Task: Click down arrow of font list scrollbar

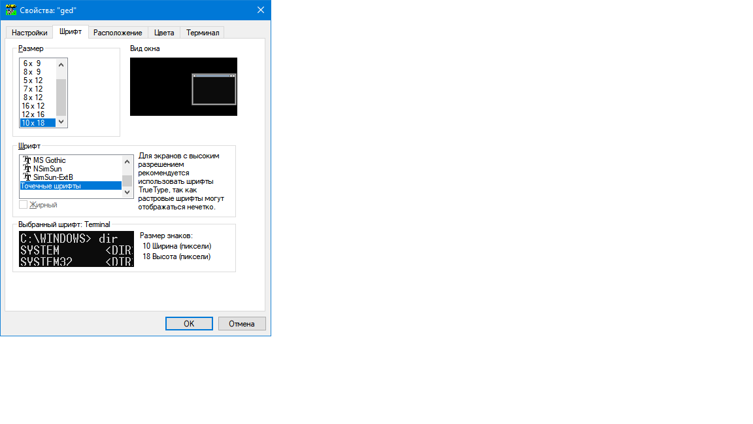Action: point(127,192)
